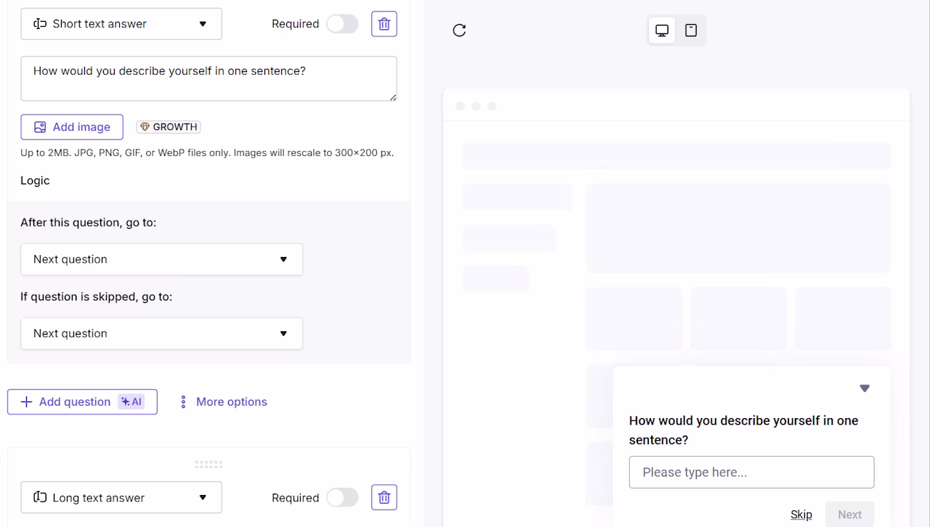Click the GROWTH plan badge
The height and width of the screenshot is (527, 930).
click(169, 127)
